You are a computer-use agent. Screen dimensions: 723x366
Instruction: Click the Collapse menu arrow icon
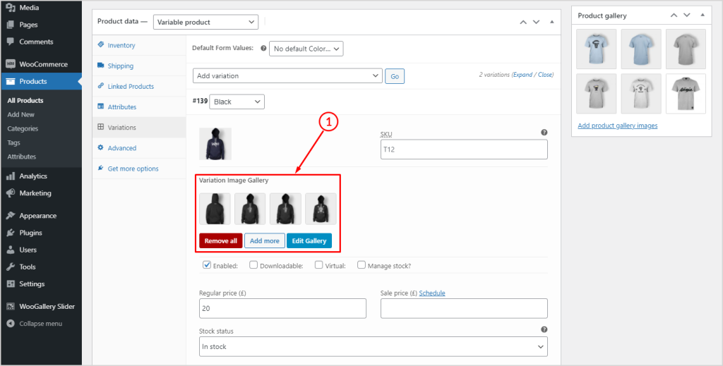click(11, 324)
